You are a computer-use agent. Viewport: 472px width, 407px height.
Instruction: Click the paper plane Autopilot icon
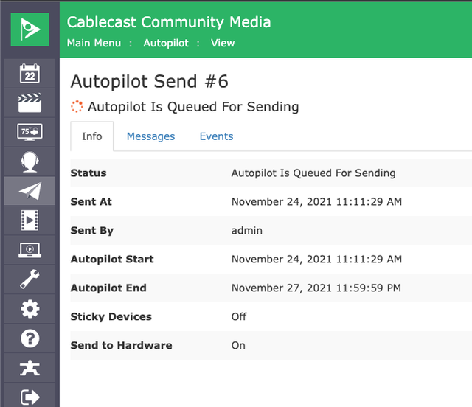tap(29, 191)
